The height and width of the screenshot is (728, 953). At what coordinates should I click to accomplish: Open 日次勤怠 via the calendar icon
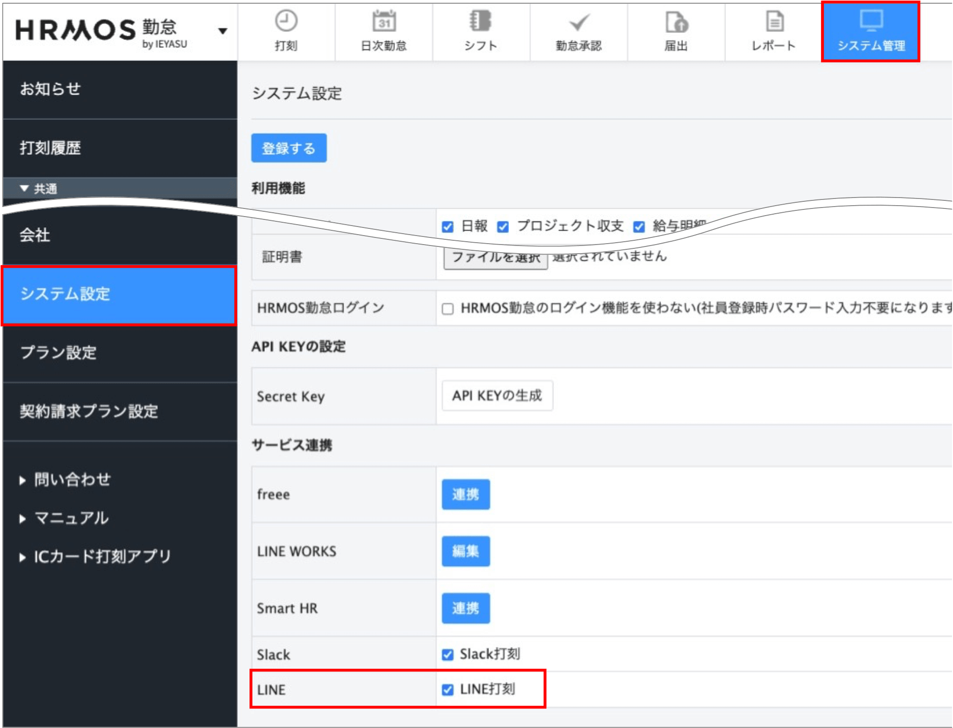384,22
